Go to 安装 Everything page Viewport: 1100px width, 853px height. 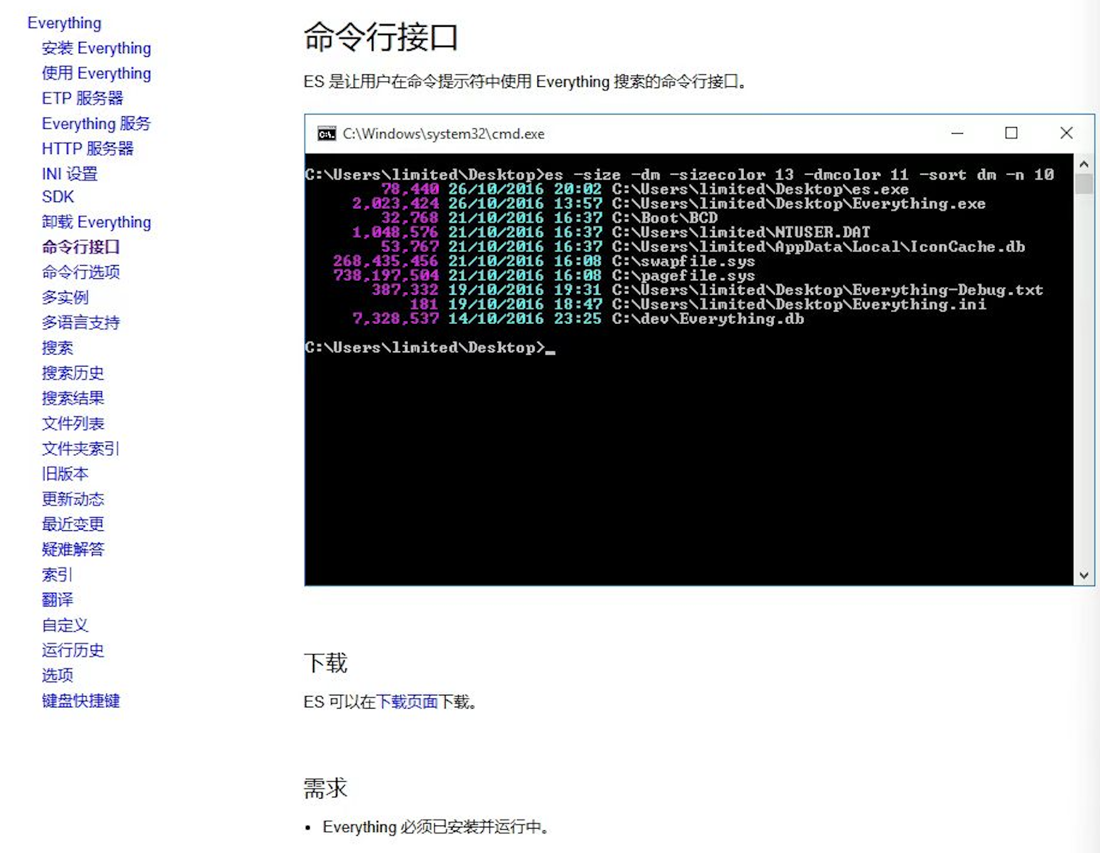96,48
